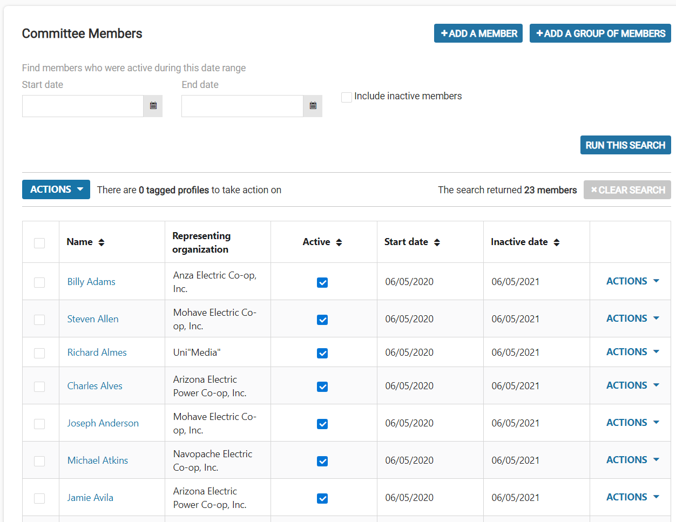This screenshot has width=676, height=522.
Task: Uncheck Active box for Charles Alves
Action: pos(322,387)
